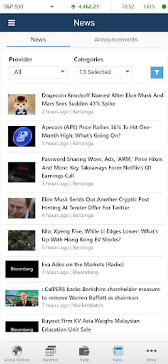Tap the Hong Kong EV stocks thumbnail
Screen dimensions: 168x364
pyautogui.click(x=21, y=240)
